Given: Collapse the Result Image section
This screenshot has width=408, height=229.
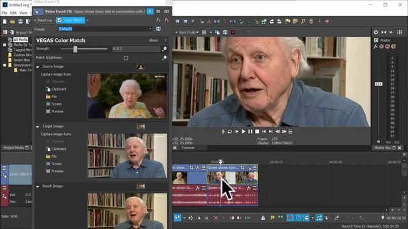Looking at the screenshot, I should point(38,186).
